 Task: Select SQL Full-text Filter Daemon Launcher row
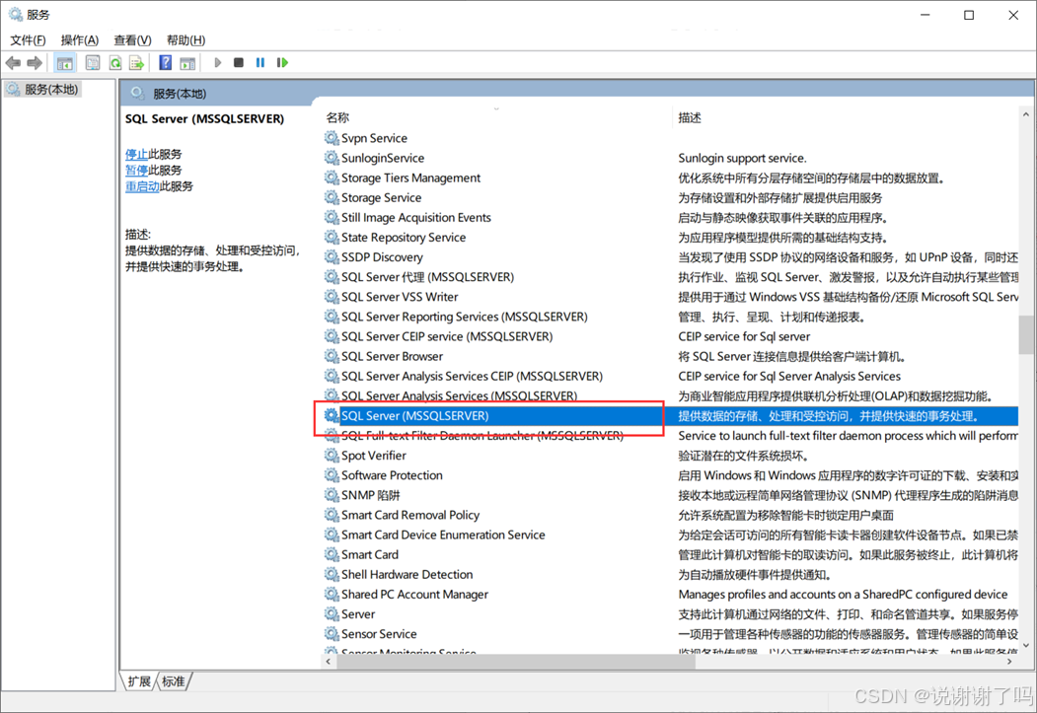click(x=482, y=436)
